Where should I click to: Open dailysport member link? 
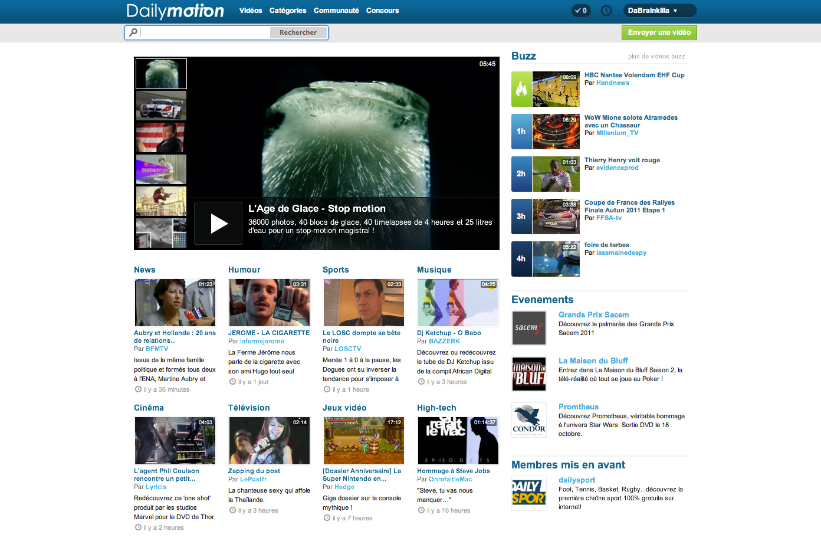577,480
